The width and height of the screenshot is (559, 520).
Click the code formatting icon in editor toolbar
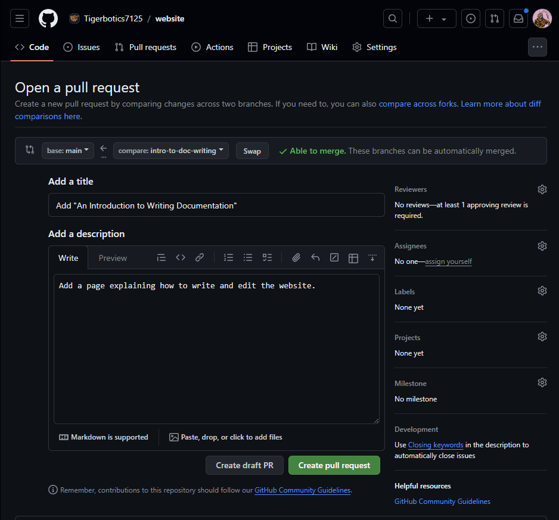tap(181, 258)
